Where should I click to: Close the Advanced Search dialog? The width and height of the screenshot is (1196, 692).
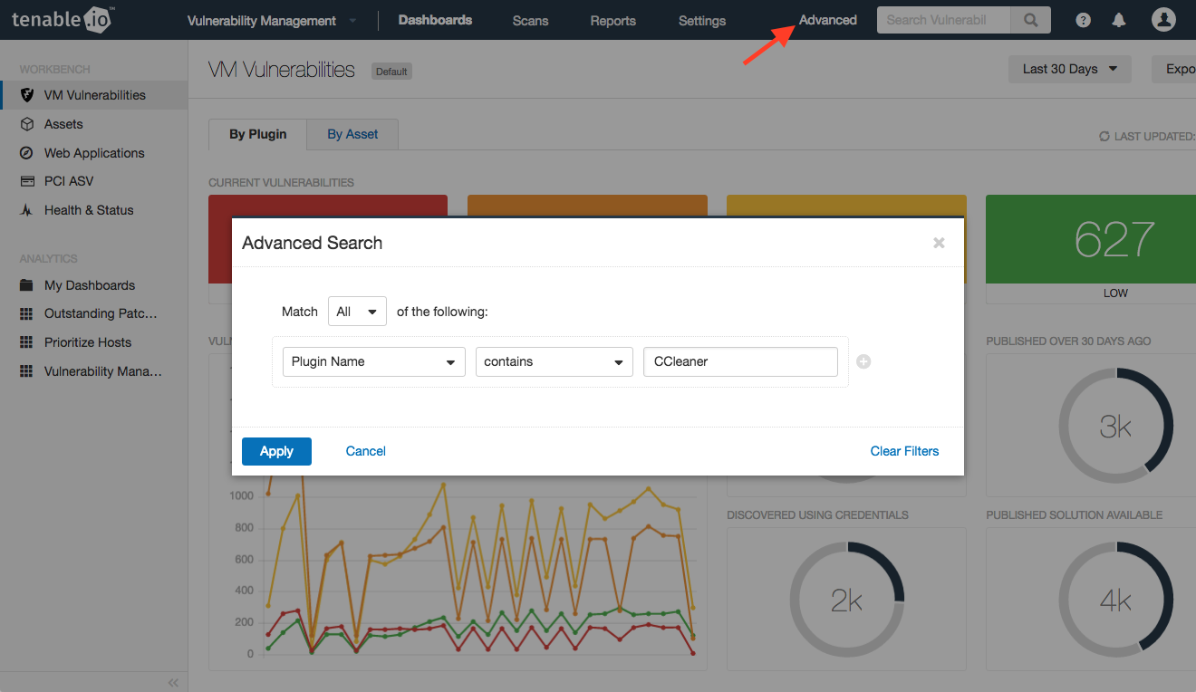(x=939, y=243)
